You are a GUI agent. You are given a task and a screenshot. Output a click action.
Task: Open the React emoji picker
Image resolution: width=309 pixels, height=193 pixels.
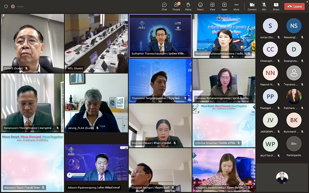tap(200, 6)
